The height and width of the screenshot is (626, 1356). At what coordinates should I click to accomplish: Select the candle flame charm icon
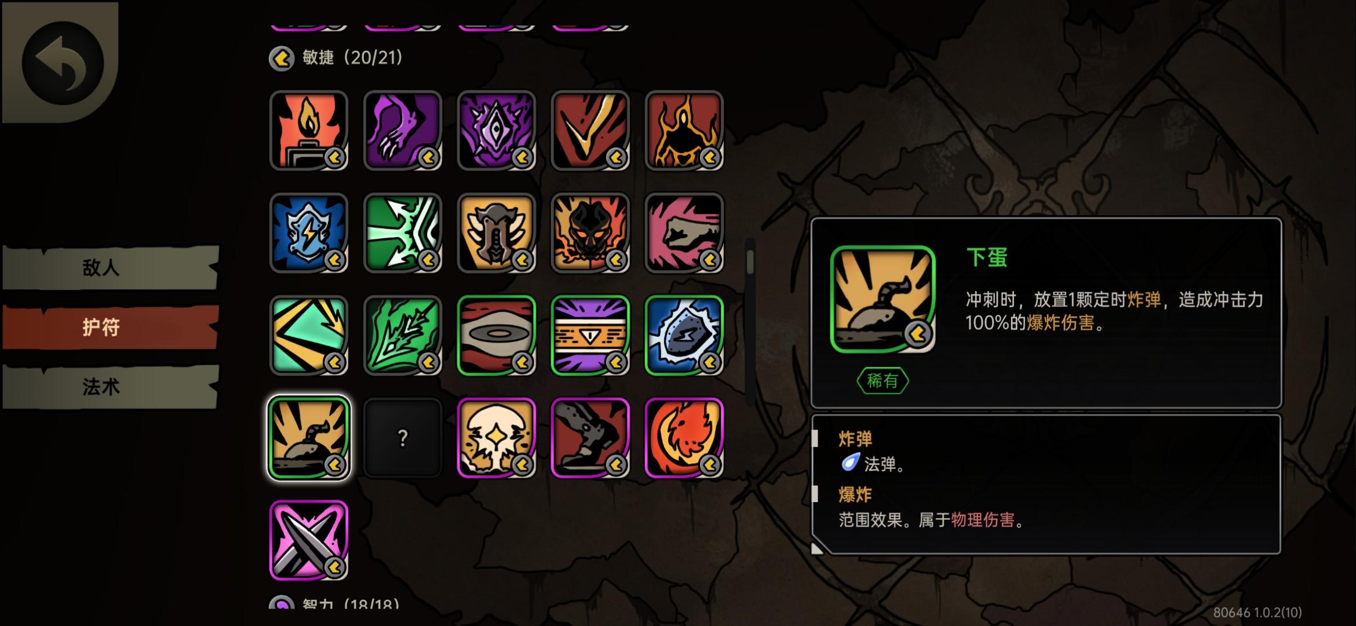pyautogui.click(x=309, y=130)
